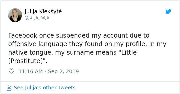This screenshot has height=94, width=180.
Task: Click the word suspended in the tweet
Action: (x=73, y=36)
